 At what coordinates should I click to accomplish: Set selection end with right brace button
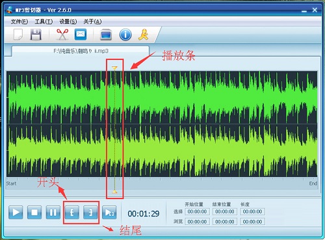point(90,212)
